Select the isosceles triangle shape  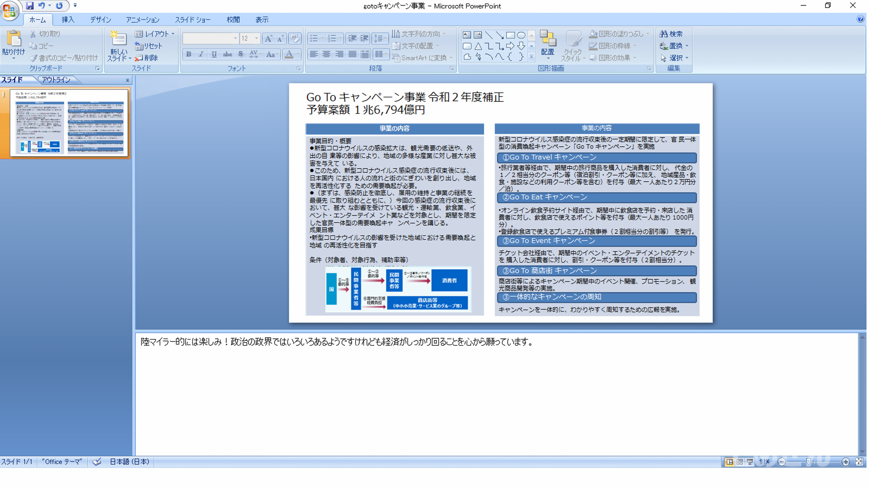478,46
